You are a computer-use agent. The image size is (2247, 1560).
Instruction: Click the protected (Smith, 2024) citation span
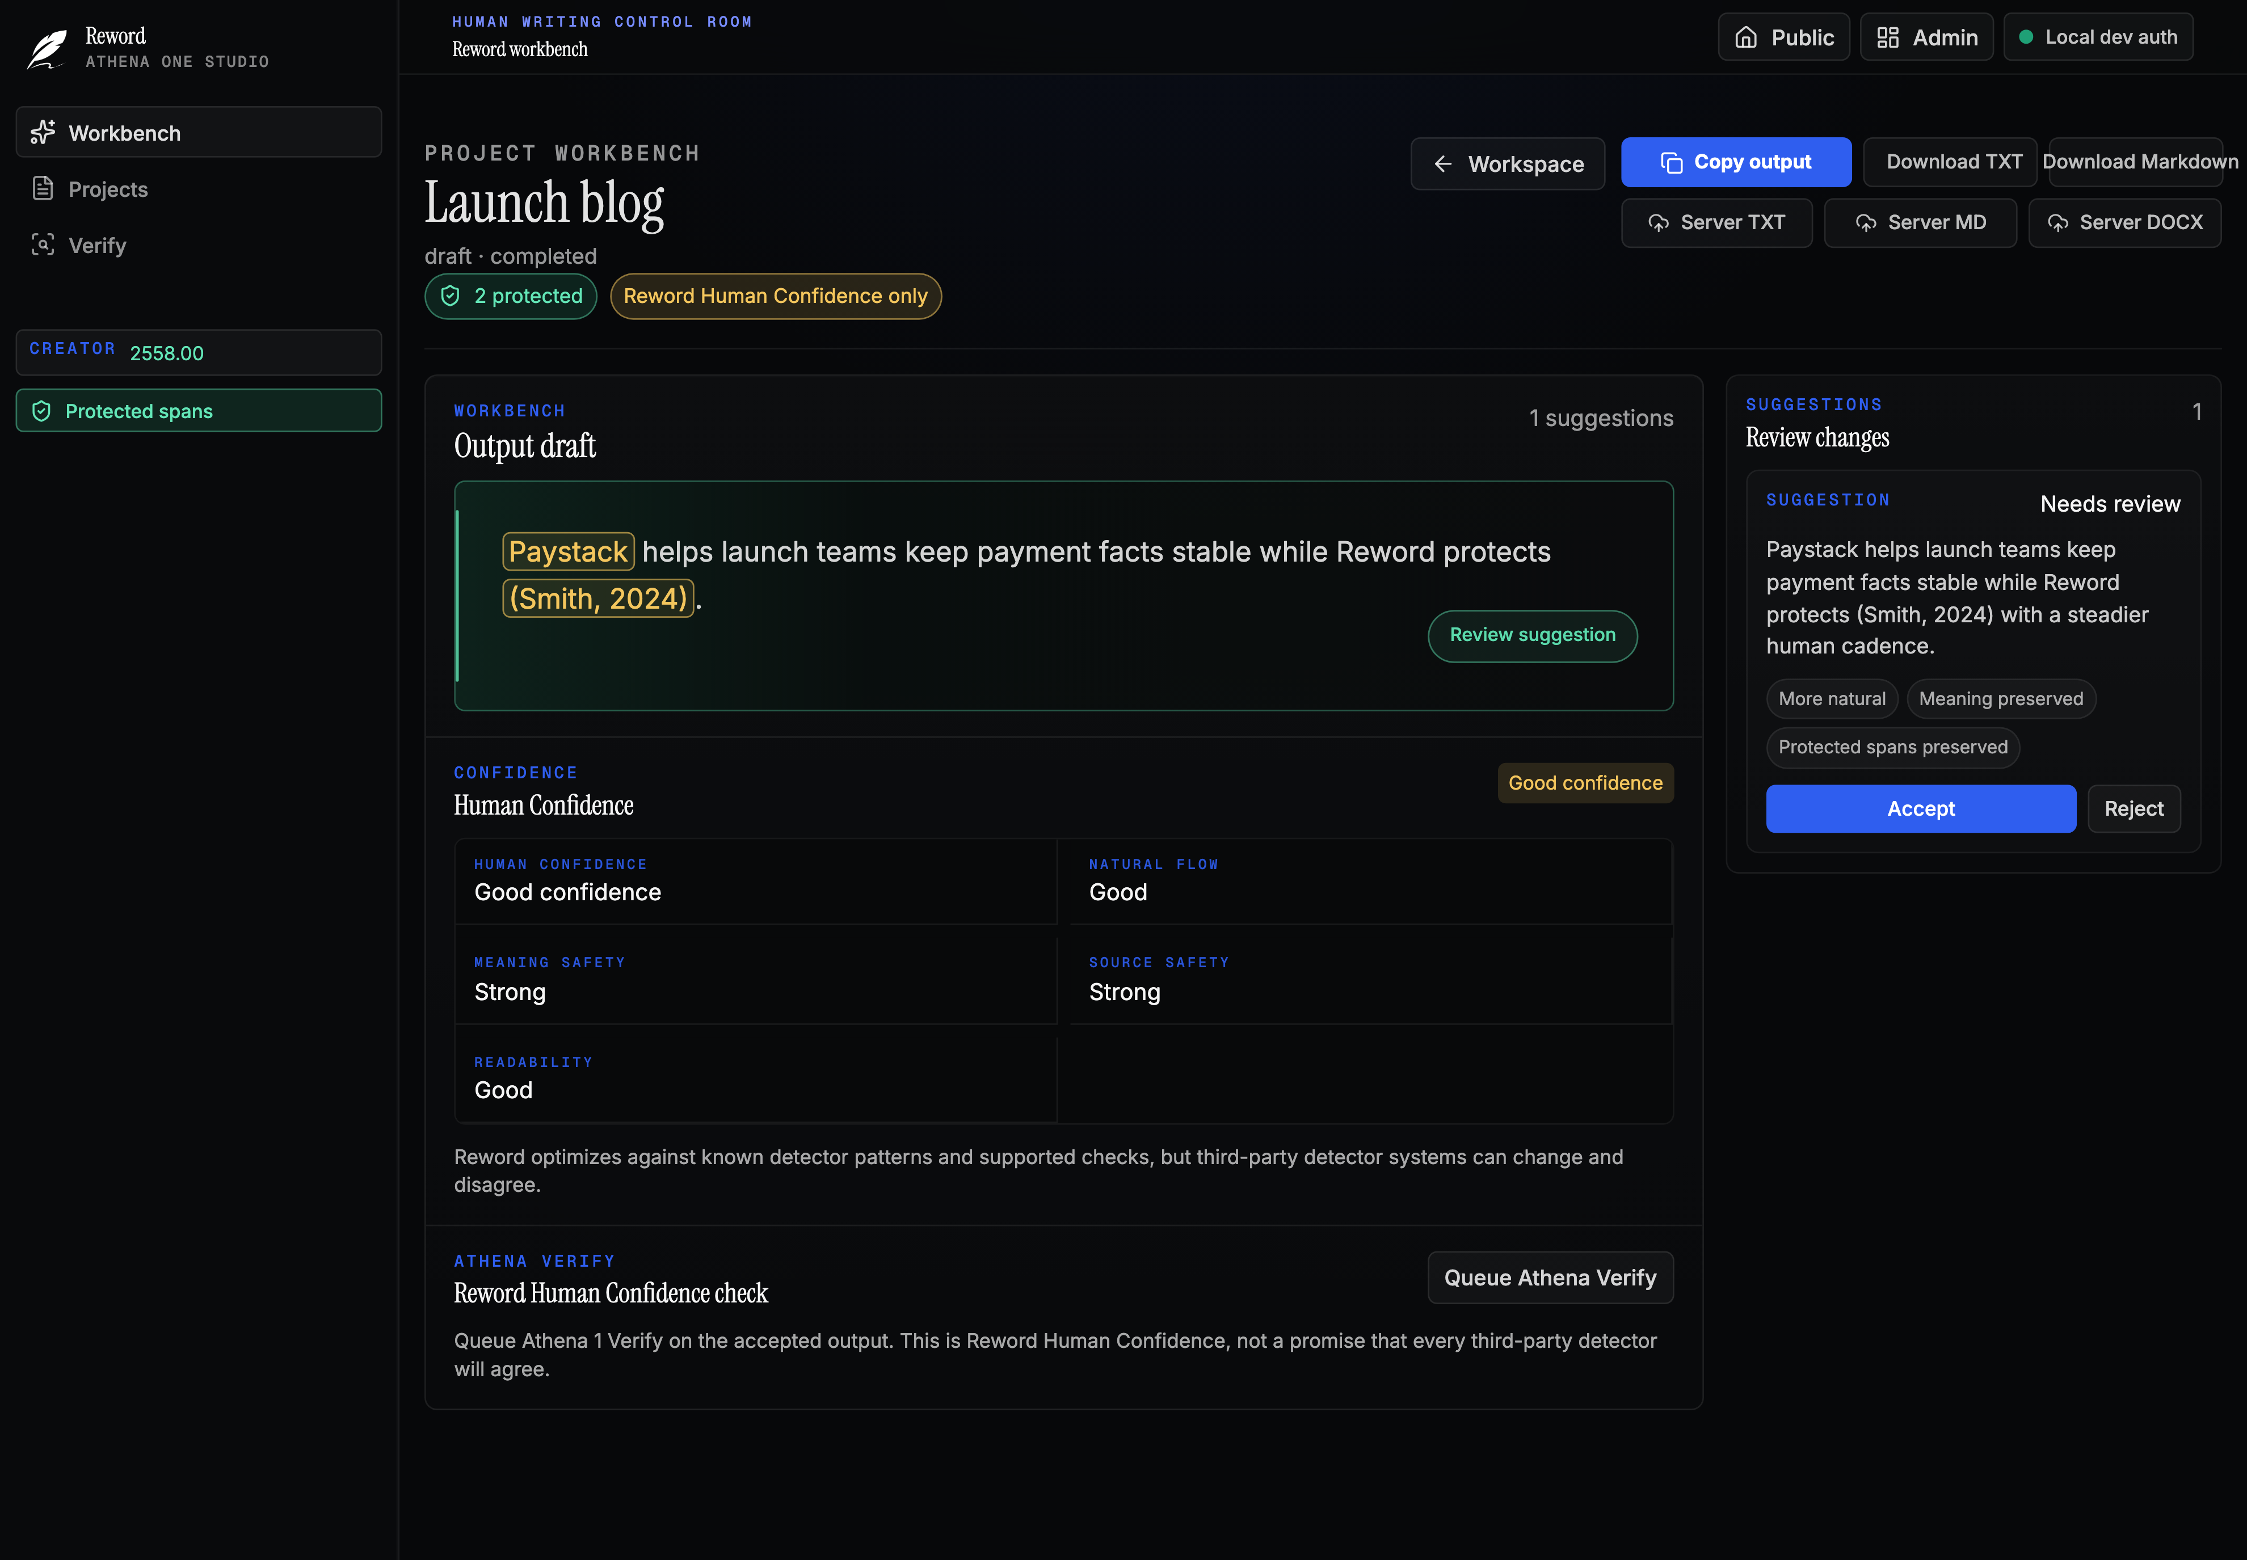599,598
